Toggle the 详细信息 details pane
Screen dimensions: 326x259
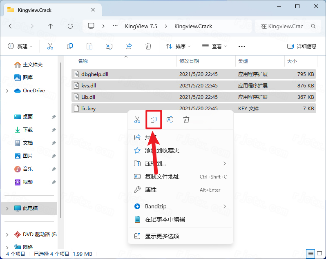[x=301, y=46]
